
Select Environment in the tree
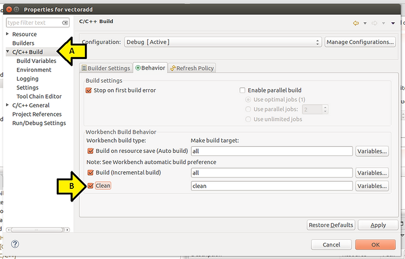pos(34,70)
